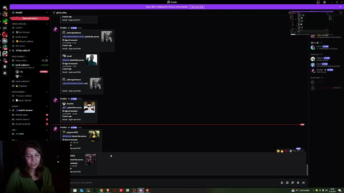
Task: Click the YENİ BAHSETMELER button
Action: (30, 18)
